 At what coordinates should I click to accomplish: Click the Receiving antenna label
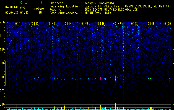(x=64, y=13)
